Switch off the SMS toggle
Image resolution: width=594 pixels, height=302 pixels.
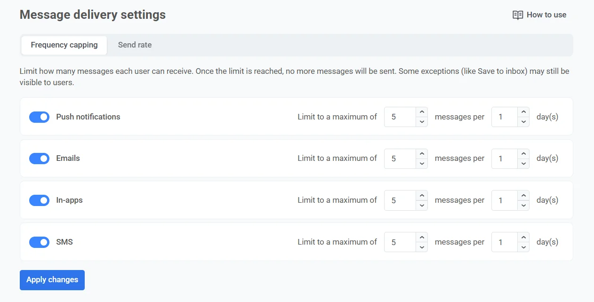[x=39, y=242]
